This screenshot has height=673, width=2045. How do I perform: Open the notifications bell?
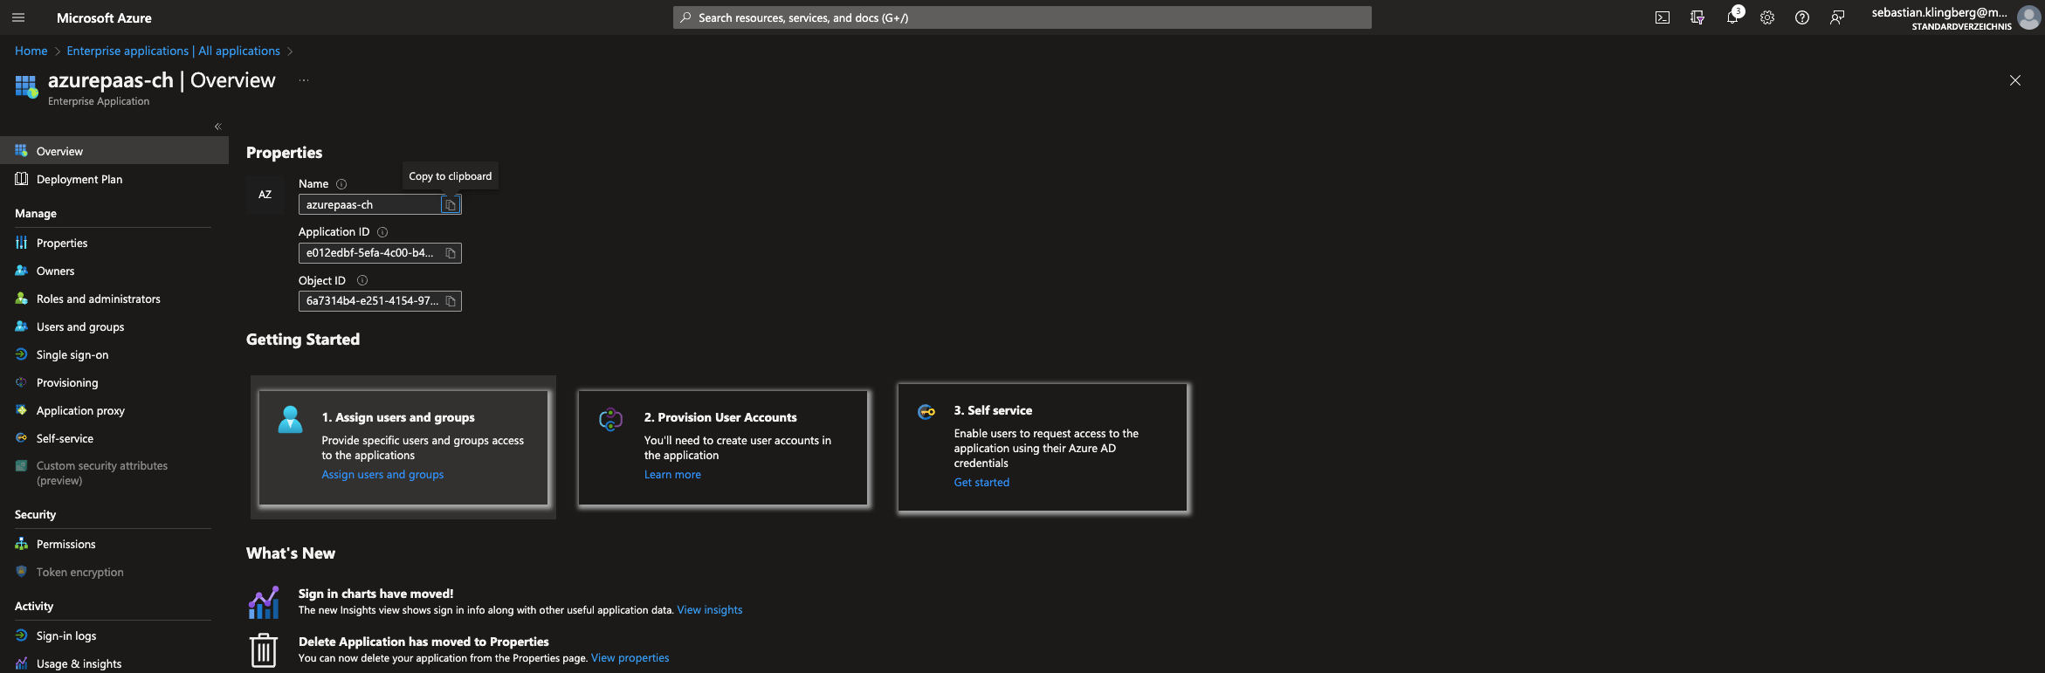pos(1732,17)
